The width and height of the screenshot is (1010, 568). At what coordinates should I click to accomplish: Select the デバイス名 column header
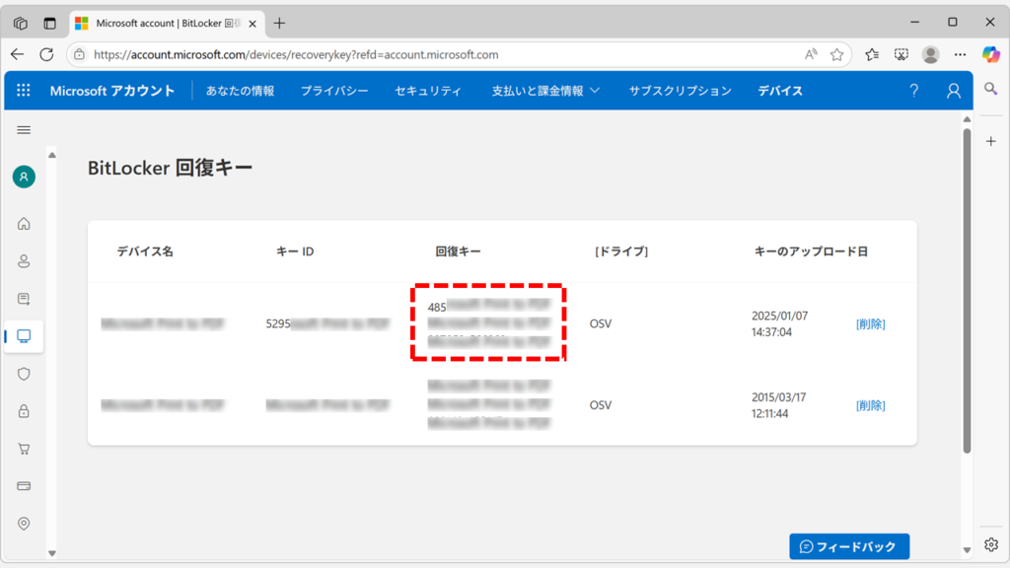[x=145, y=251]
